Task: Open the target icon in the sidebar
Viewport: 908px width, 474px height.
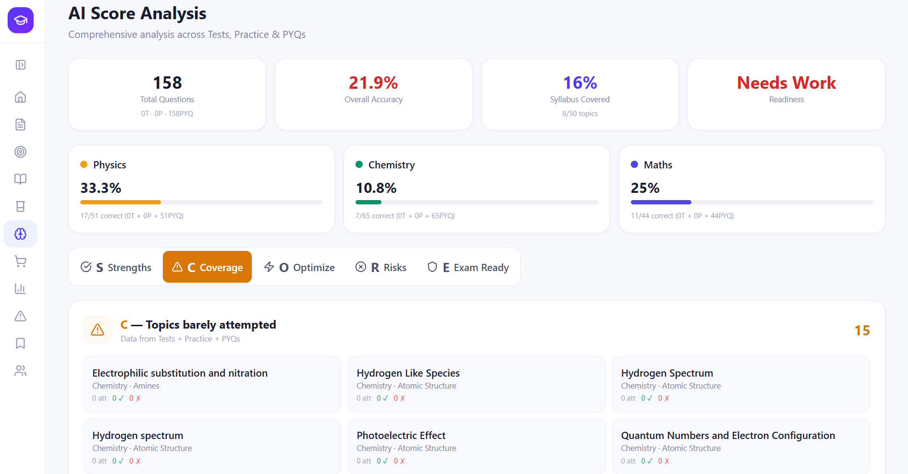Action: click(x=21, y=152)
